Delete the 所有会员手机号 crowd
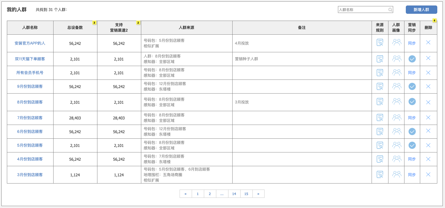 [428, 73]
